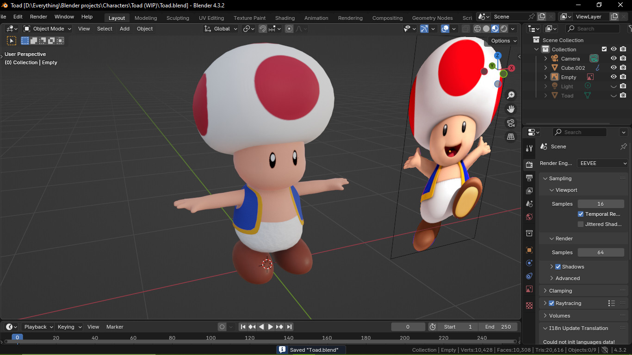Click the Render Samples field showing 64
Screen dimensions: 632x355
pyautogui.click(x=601, y=252)
